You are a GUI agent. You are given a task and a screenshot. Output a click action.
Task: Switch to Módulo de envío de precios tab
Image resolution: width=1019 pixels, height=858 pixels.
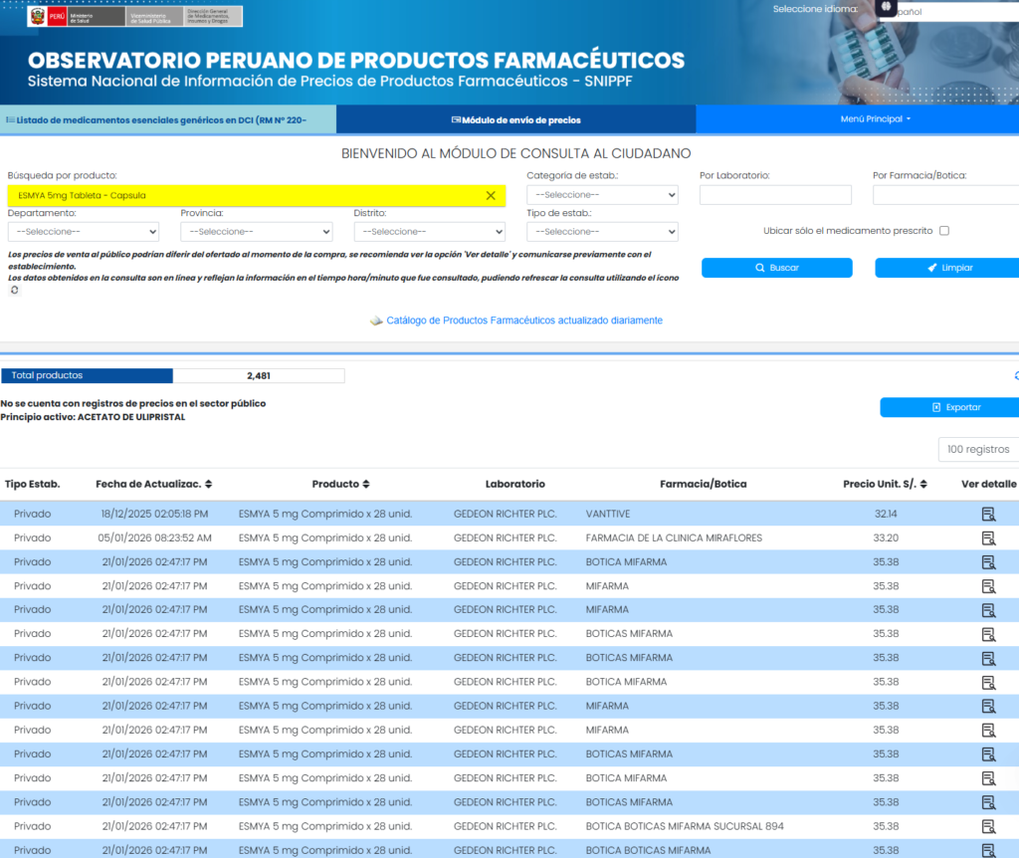click(x=515, y=119)
